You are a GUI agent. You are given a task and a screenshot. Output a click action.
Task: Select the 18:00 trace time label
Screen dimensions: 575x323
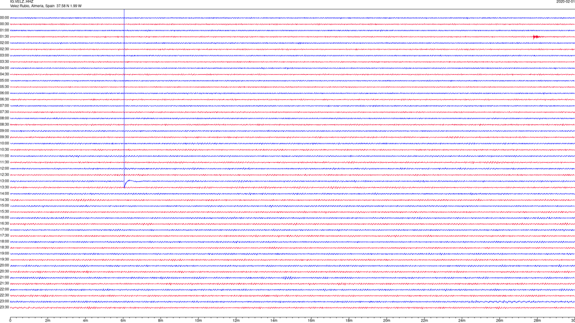(4, 242)
